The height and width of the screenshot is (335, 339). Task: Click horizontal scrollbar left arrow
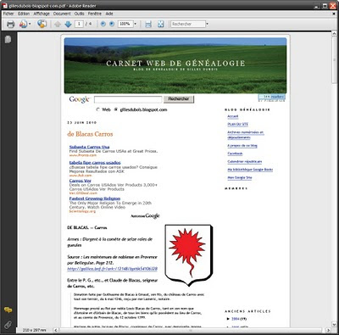point(56,330)
